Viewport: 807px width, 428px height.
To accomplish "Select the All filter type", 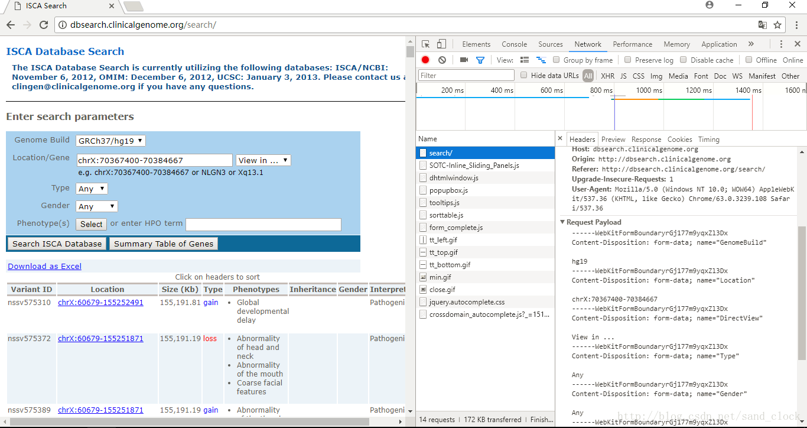I will (588, 76).
